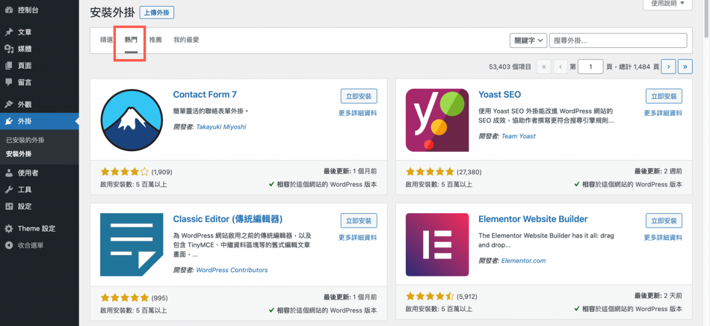Open the 頁面 menu item
Viewport: 710px width, 326px height.
click(x=39, y=66)
